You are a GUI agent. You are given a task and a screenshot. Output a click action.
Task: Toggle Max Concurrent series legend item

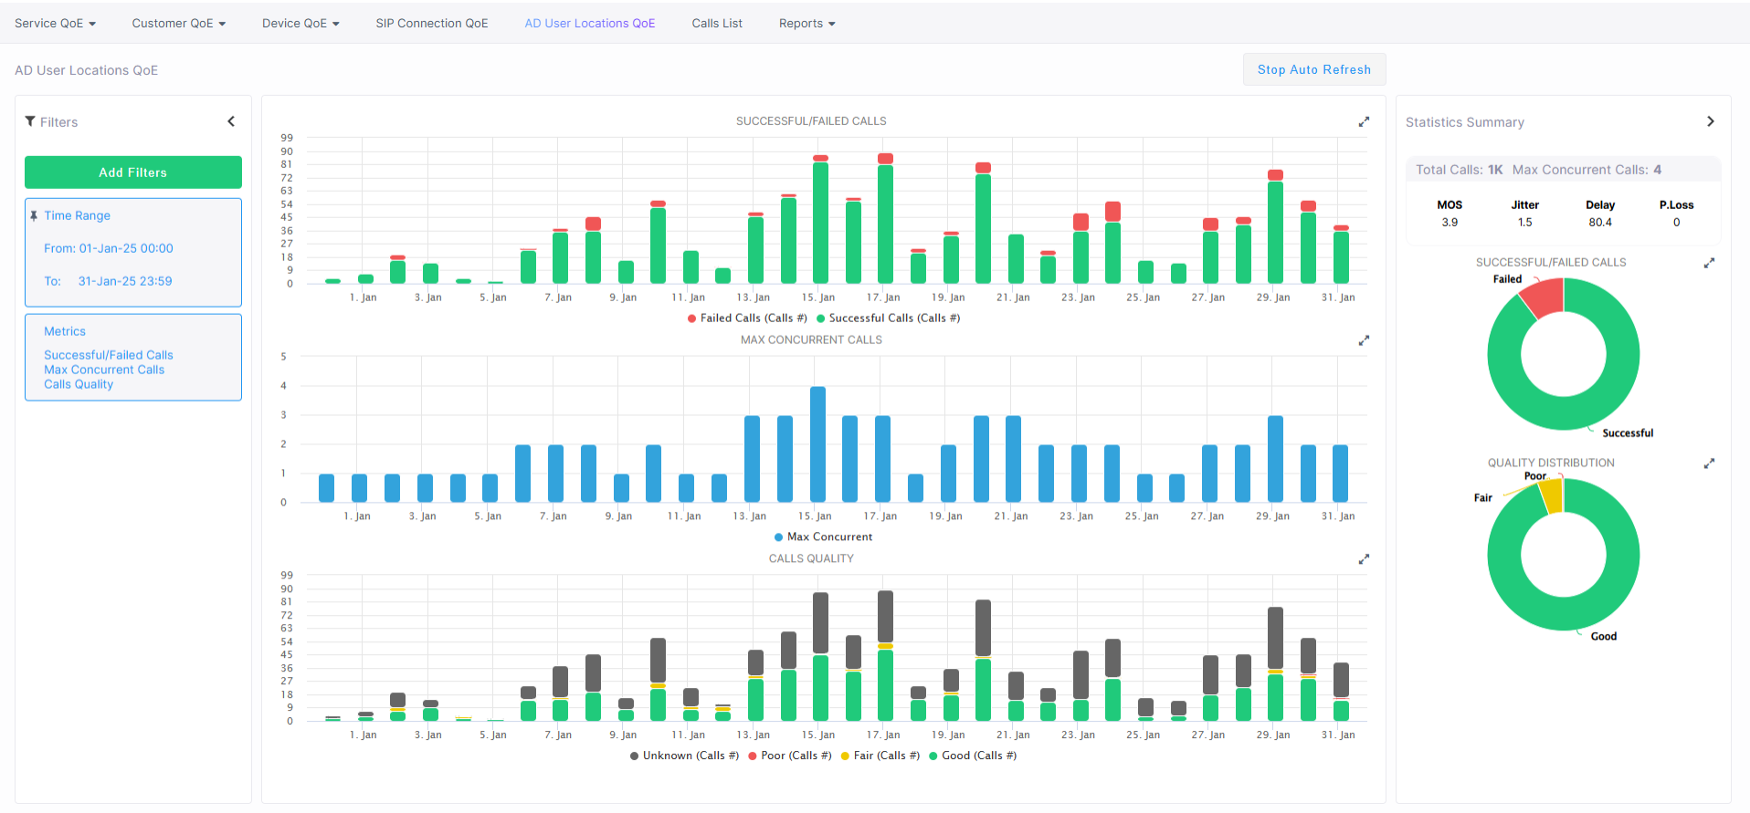tap(823, 537)
